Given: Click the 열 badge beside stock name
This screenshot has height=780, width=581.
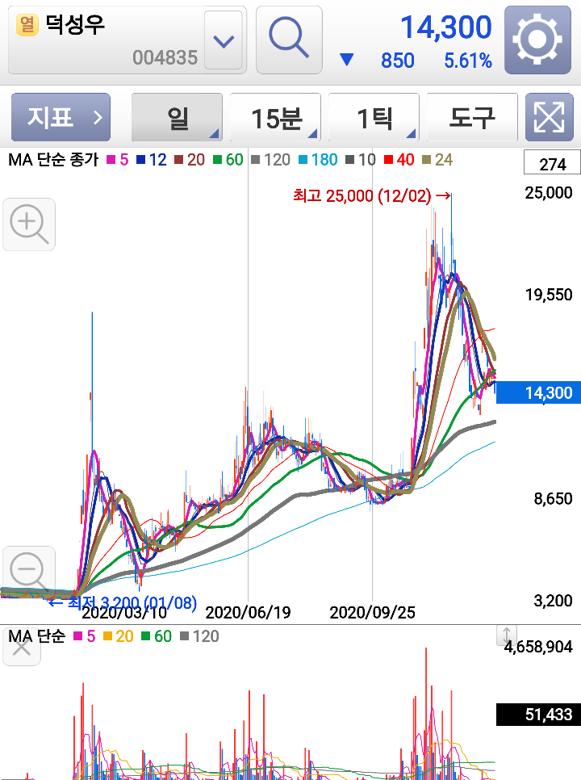Looking at the screenshot, I should [27, 25].
